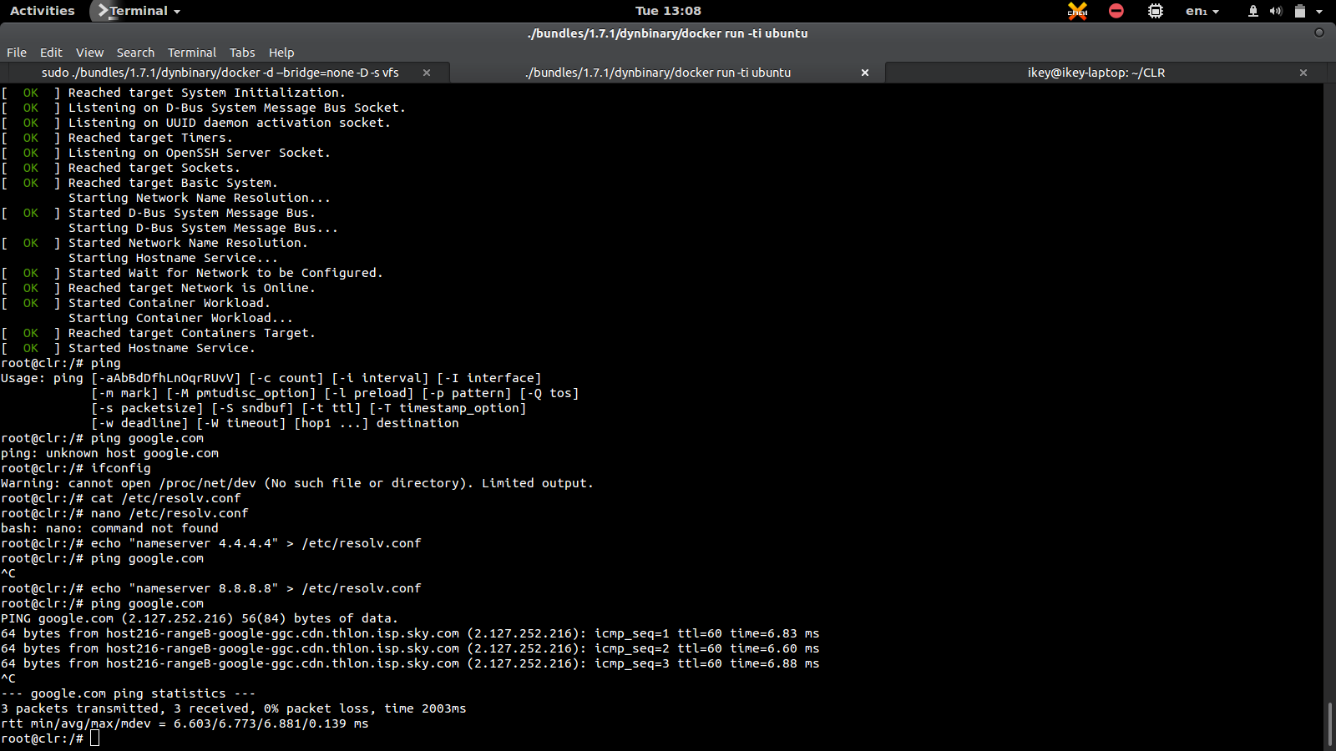Click the cursor at the last prompt
Screen dimensions: 1336x751
click(95, 738)
